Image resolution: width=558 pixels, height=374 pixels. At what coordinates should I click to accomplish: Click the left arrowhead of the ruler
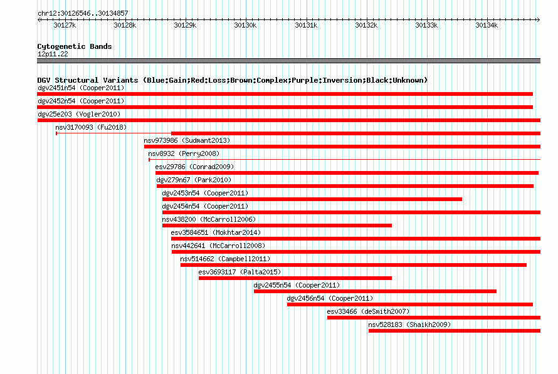[39, 19]
